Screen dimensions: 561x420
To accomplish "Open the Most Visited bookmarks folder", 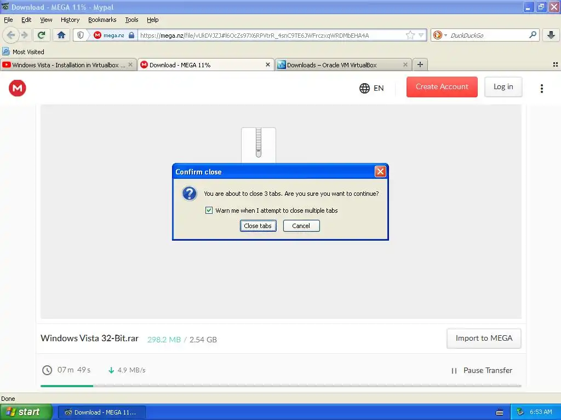I will 24,52.
